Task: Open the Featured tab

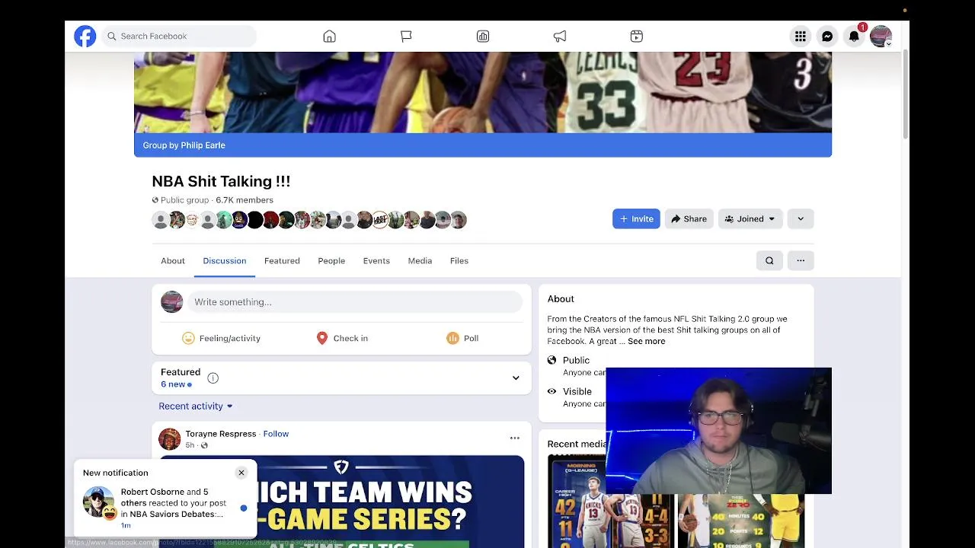Action: (x=282, y=260)
